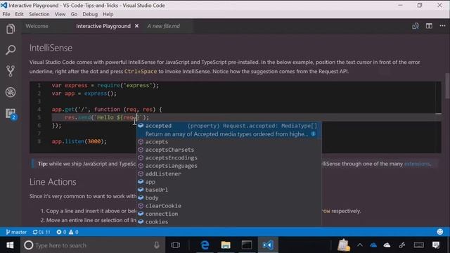450x253 pixels.
Task: Synchronize changes in the status bar
Action: point(41,232)
